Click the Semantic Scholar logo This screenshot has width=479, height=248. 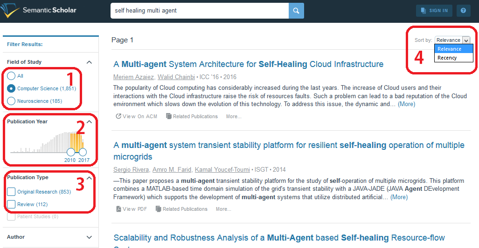point(39,10)
